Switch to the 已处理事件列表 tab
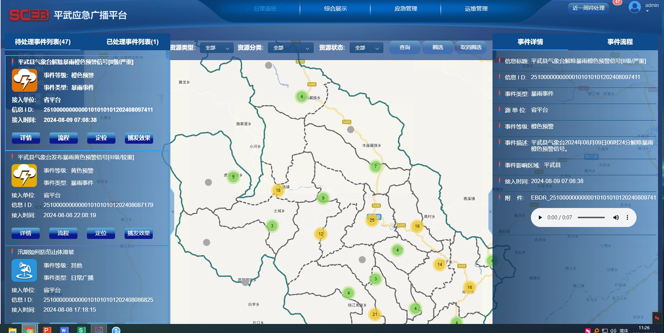This screenshot has width=664, height=333. (x=132, y=42)
